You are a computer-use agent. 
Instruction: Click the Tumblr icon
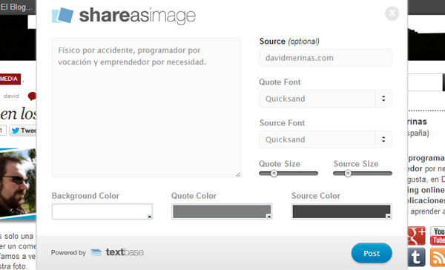pos(416,257)
